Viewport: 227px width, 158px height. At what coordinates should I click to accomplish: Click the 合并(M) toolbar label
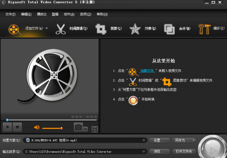point(185,29)
